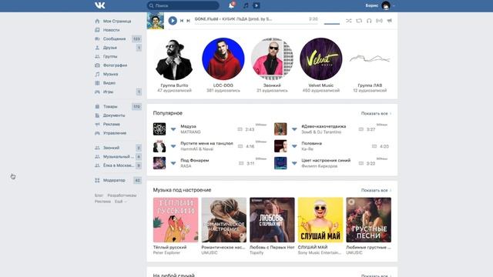Toggle repeat in the player bar
The height and width of the screenshot is (277, 493).
[359, 21]
